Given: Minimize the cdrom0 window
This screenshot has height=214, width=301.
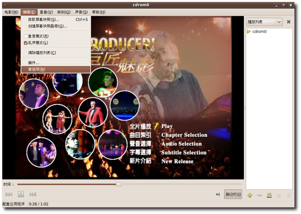Looking at the screenshot, I should coord(276,5).
